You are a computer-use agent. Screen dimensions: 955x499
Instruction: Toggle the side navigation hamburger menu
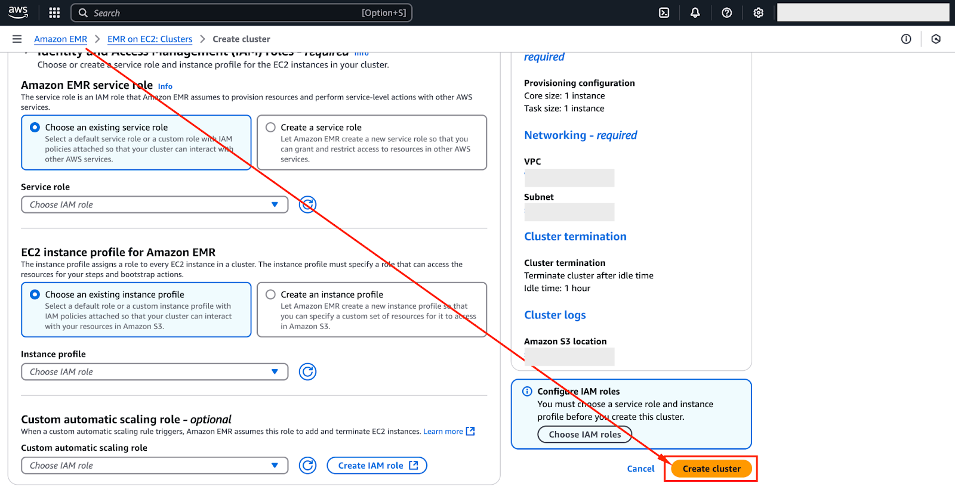coord(17,39)
